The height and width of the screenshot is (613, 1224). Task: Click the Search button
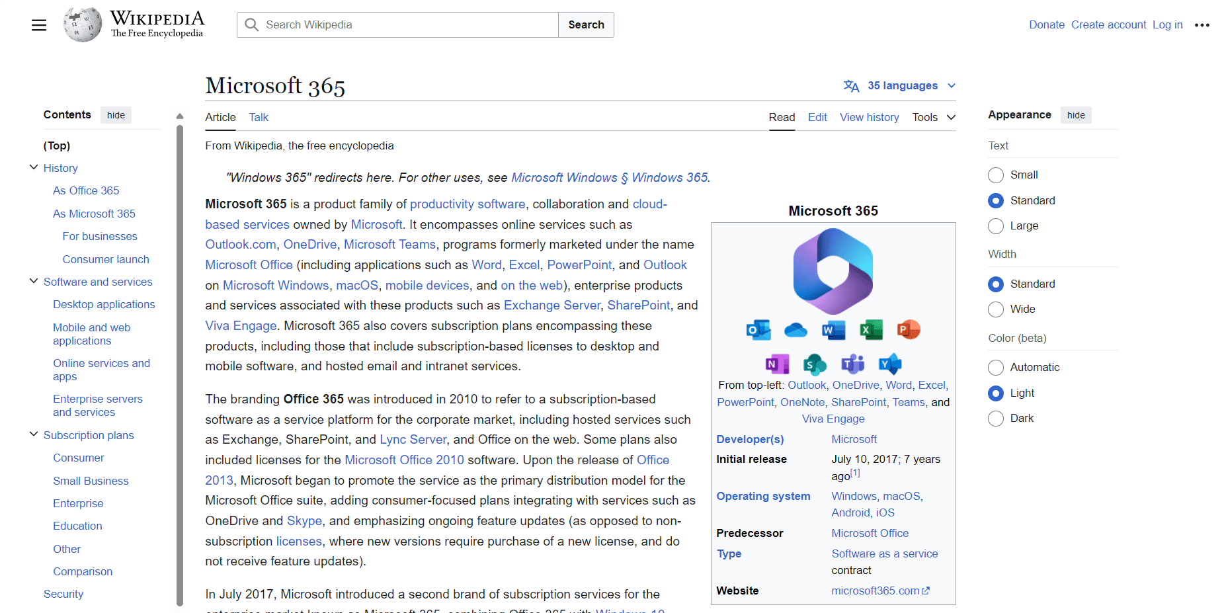[x=586, y=24]
